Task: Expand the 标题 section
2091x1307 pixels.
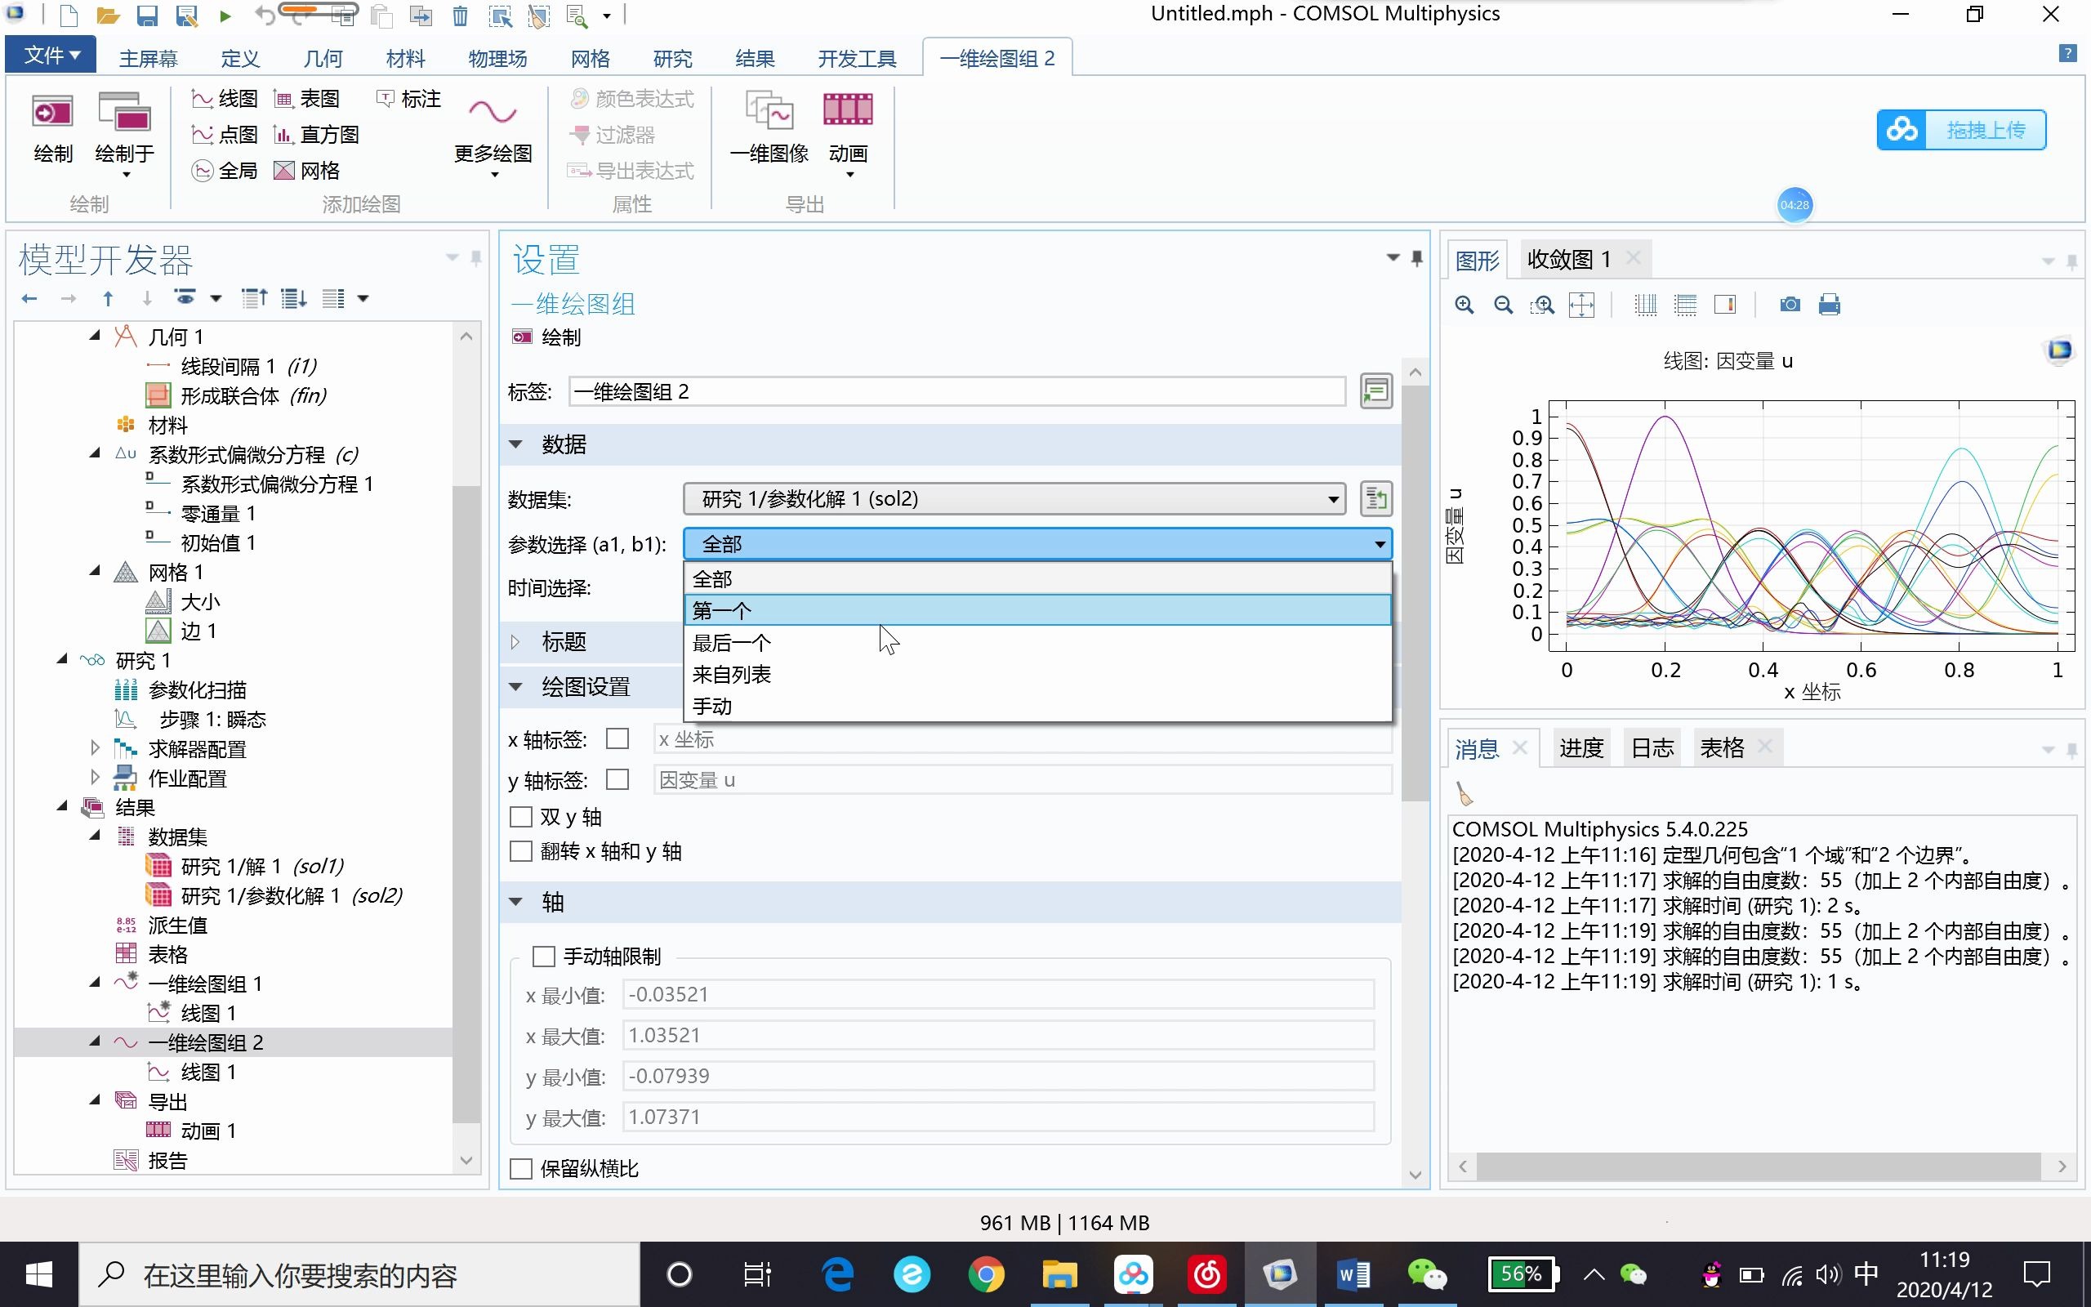Action: click(516, 641)
